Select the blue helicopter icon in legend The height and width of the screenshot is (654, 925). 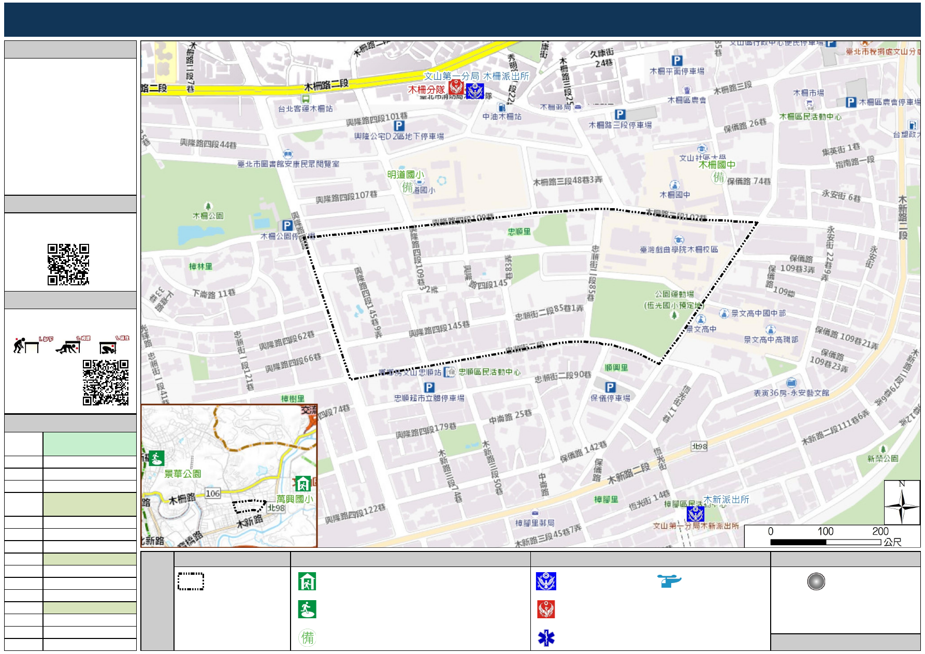[x=669, y=580]
